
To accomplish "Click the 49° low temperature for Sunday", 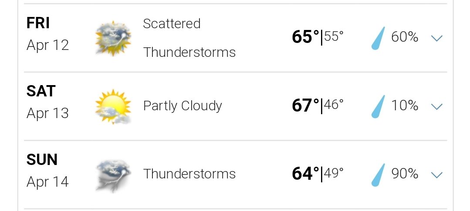I will [334, 173].
